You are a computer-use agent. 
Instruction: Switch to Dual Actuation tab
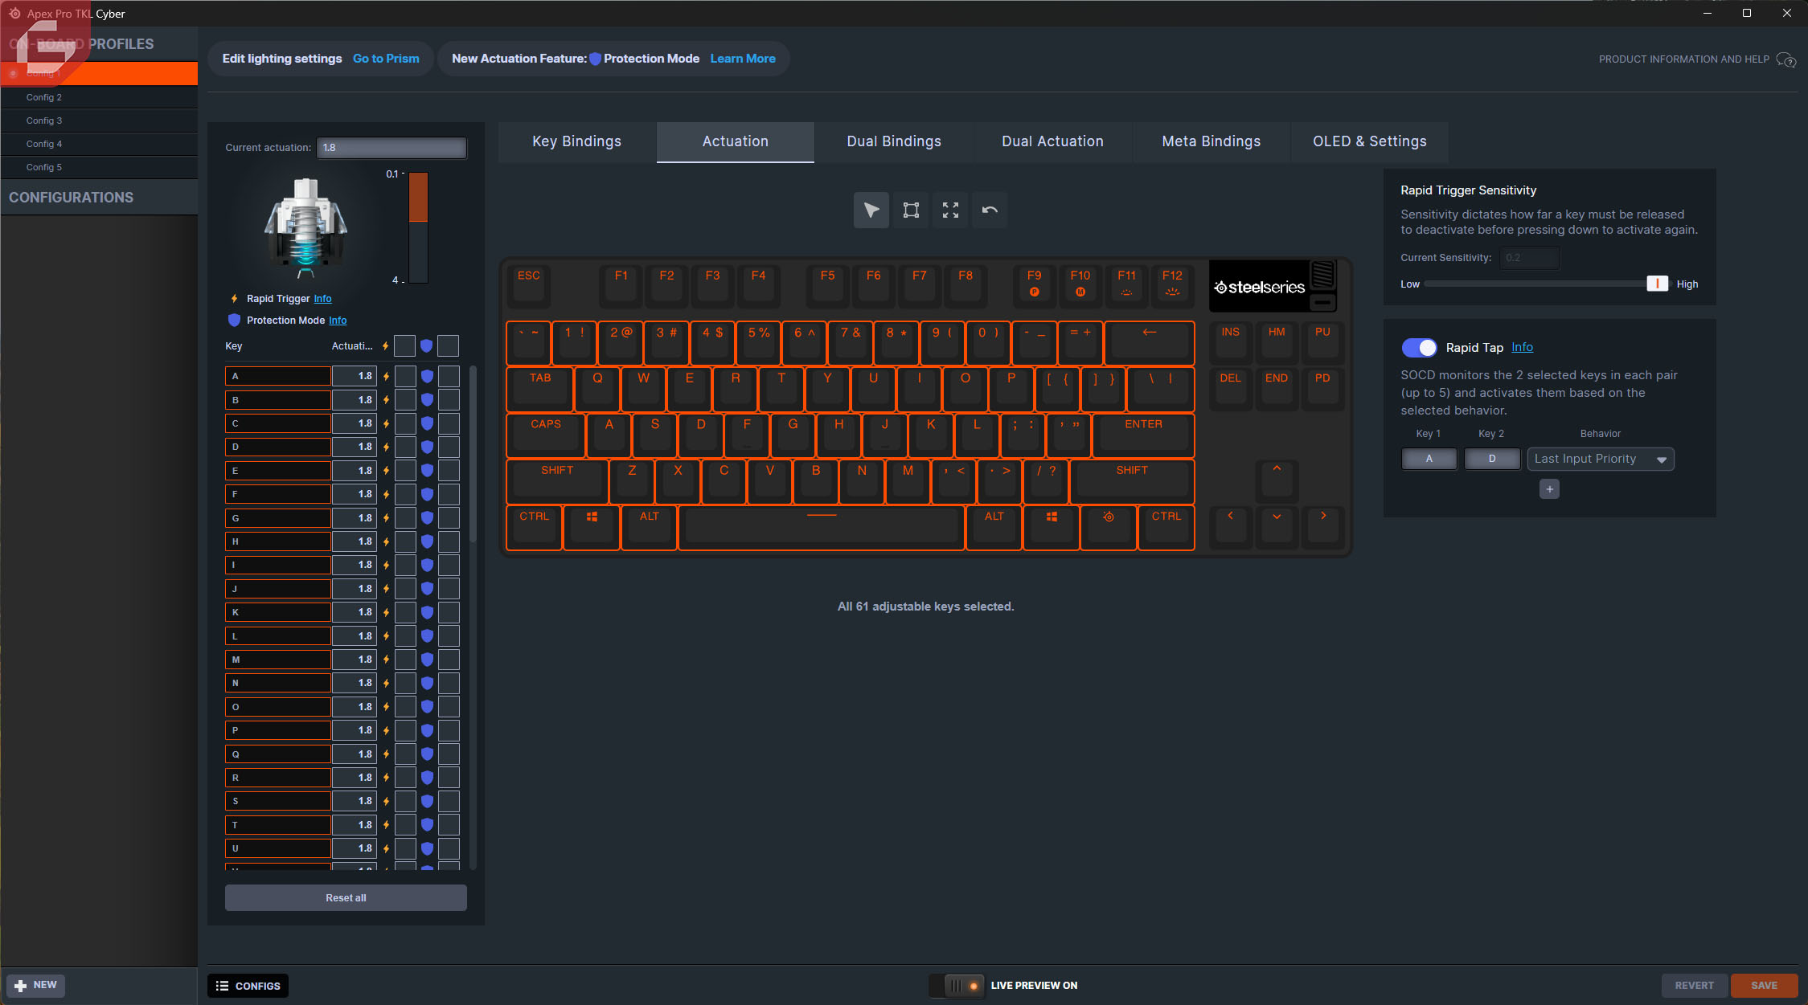coord(1052,142)
